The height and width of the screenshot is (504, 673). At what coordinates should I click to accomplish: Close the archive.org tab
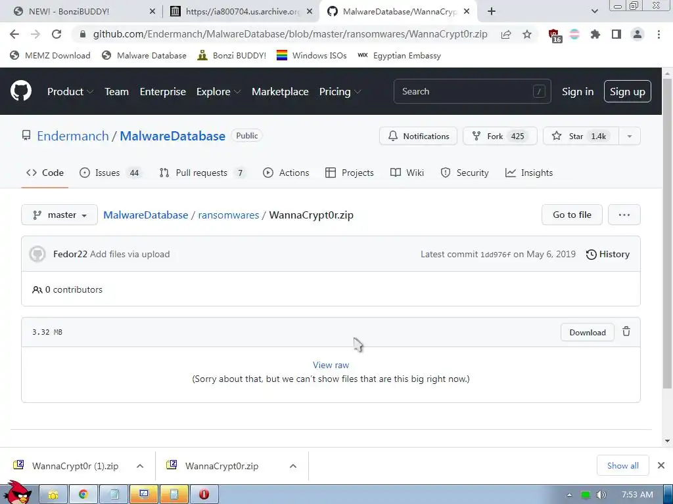(x=310, y=12)
